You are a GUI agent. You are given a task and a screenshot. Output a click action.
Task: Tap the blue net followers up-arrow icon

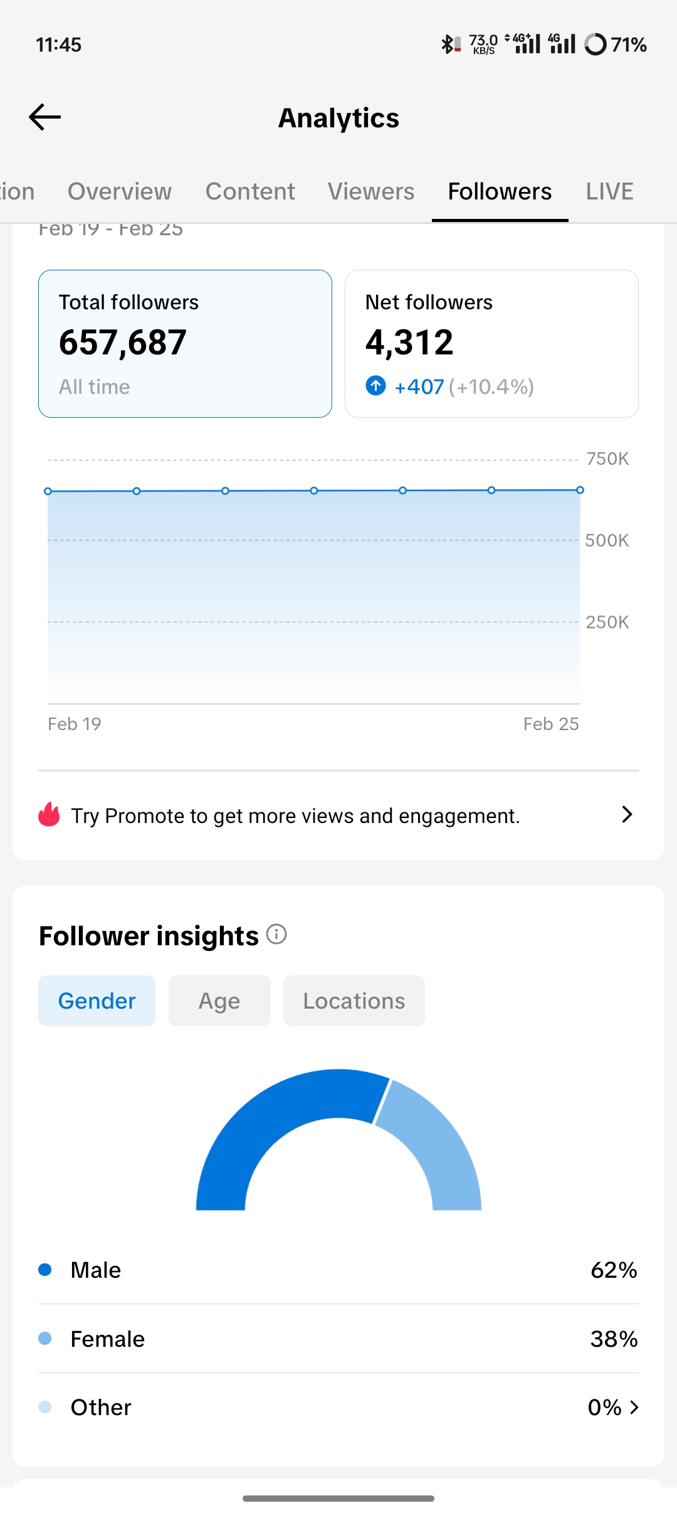pyautogui.click(x=375, y=386)
